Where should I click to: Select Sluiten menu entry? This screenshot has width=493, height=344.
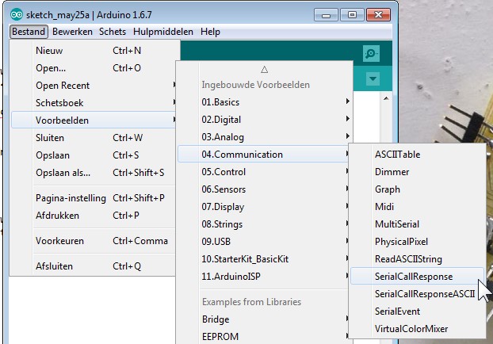pyautogui.click(x=93, y=138)
